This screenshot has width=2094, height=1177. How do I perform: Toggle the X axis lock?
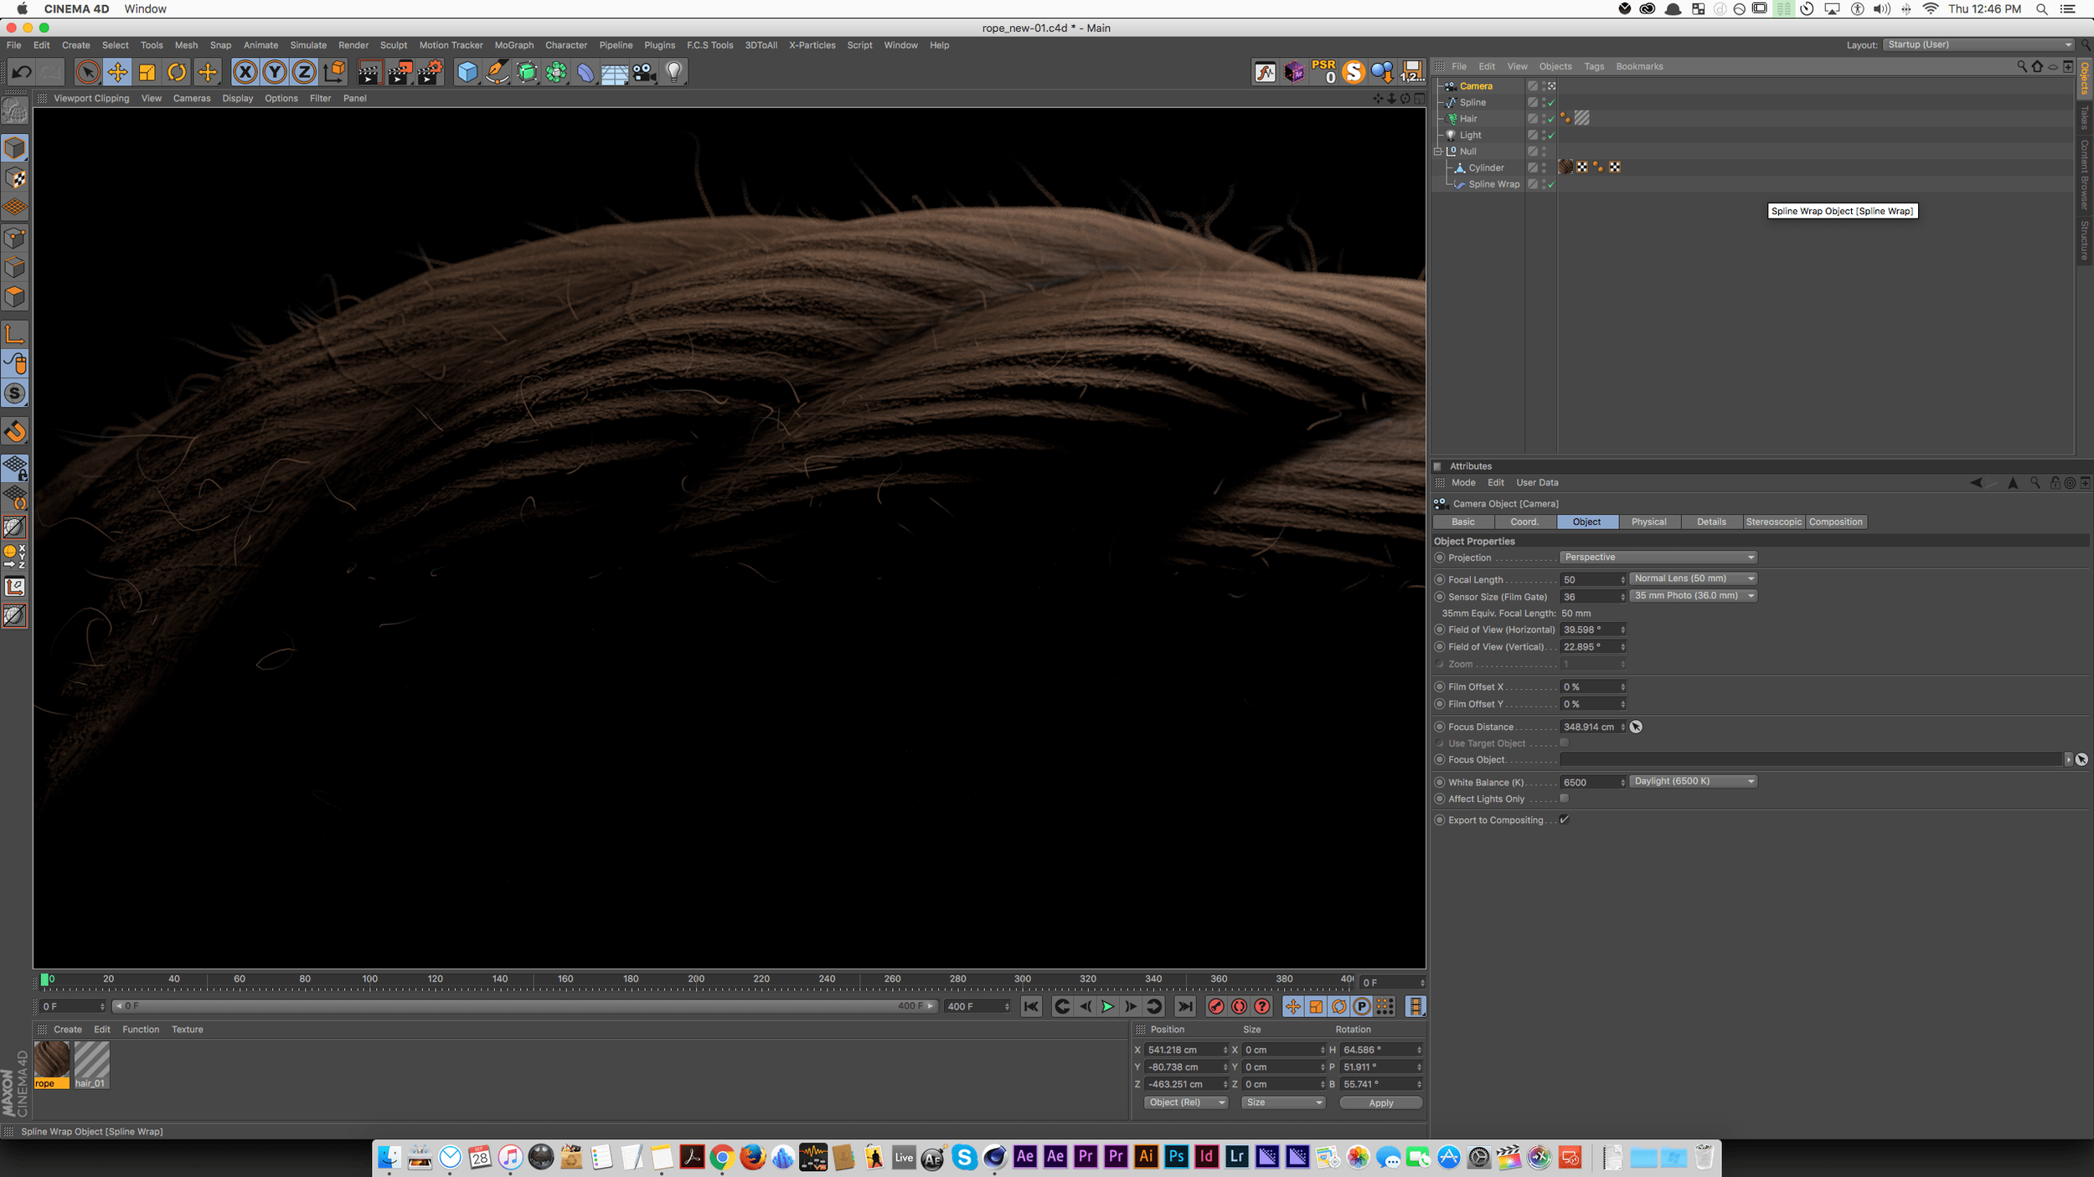245,73
